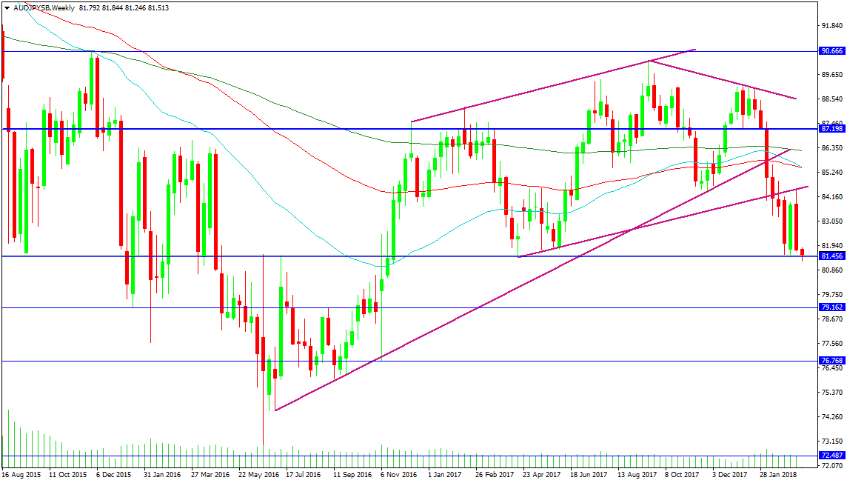Click the 73.150 value on price axis
847x483 pixels.
832,442
